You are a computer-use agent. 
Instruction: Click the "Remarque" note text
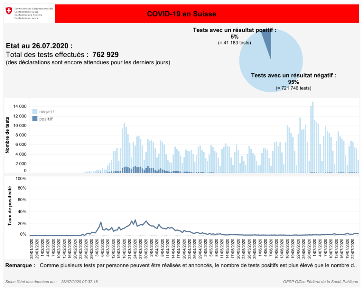[x=20, y=265]
